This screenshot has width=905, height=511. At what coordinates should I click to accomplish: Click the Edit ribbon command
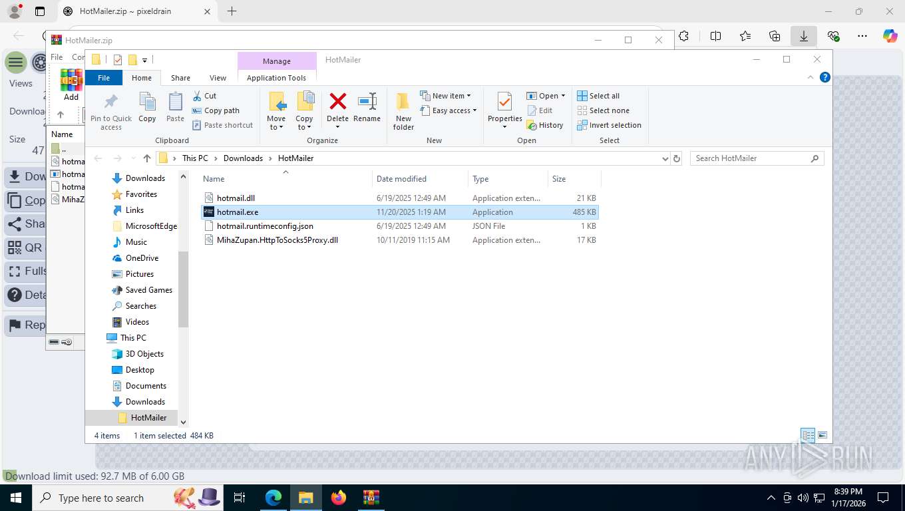click(x=540, y=110)
